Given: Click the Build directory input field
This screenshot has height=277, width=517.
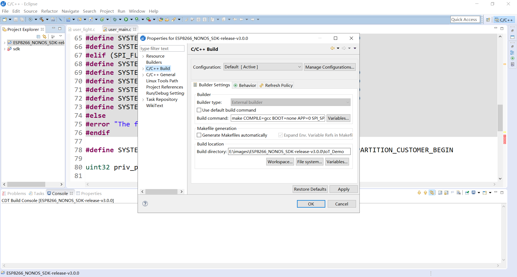Looking at the screenshot, I should (x=289, y=151).
